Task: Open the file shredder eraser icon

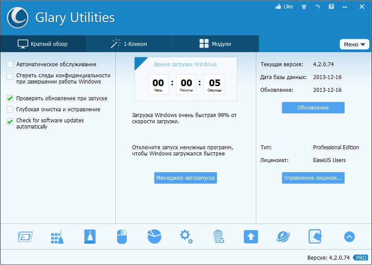Action: pos(315,236)
